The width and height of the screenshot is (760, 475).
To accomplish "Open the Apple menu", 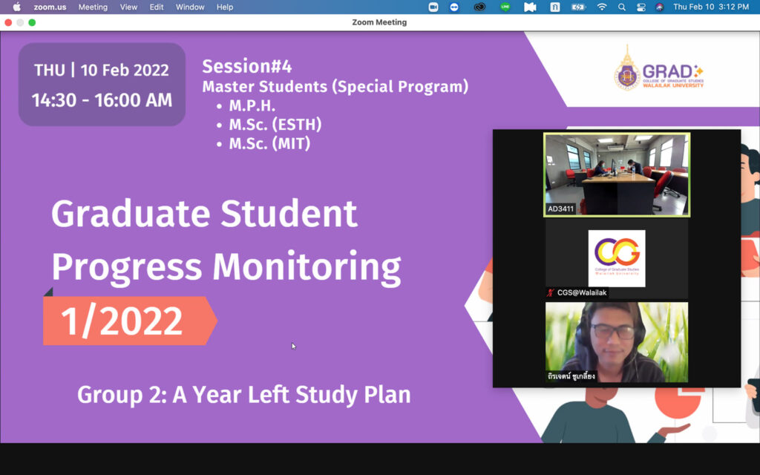I will (x=16, y=7).
